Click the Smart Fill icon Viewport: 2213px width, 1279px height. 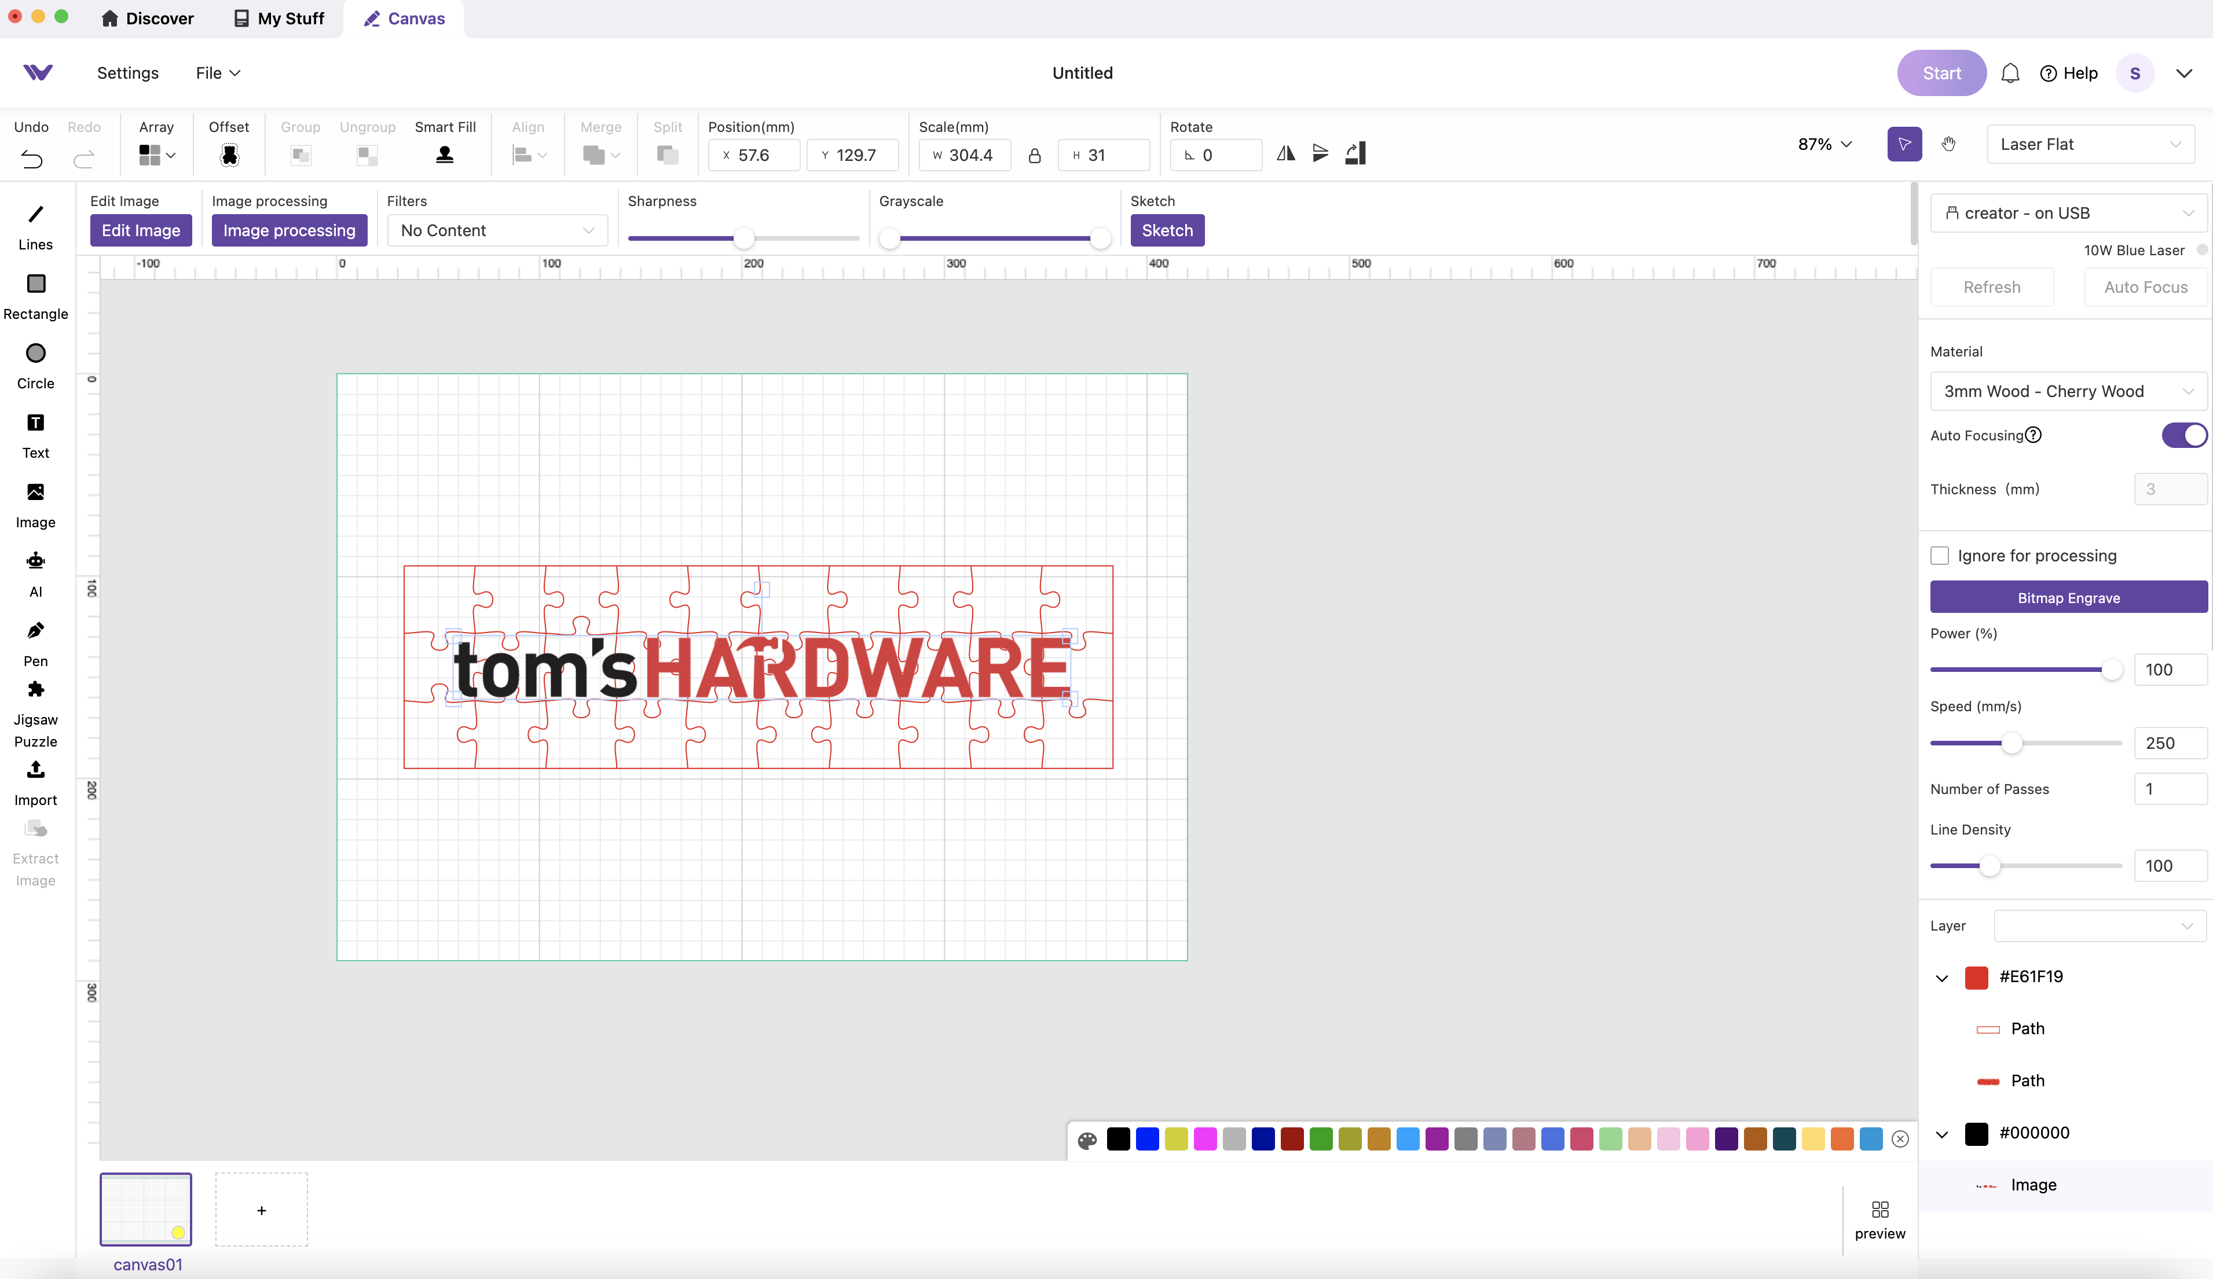(x=445, y=155)
